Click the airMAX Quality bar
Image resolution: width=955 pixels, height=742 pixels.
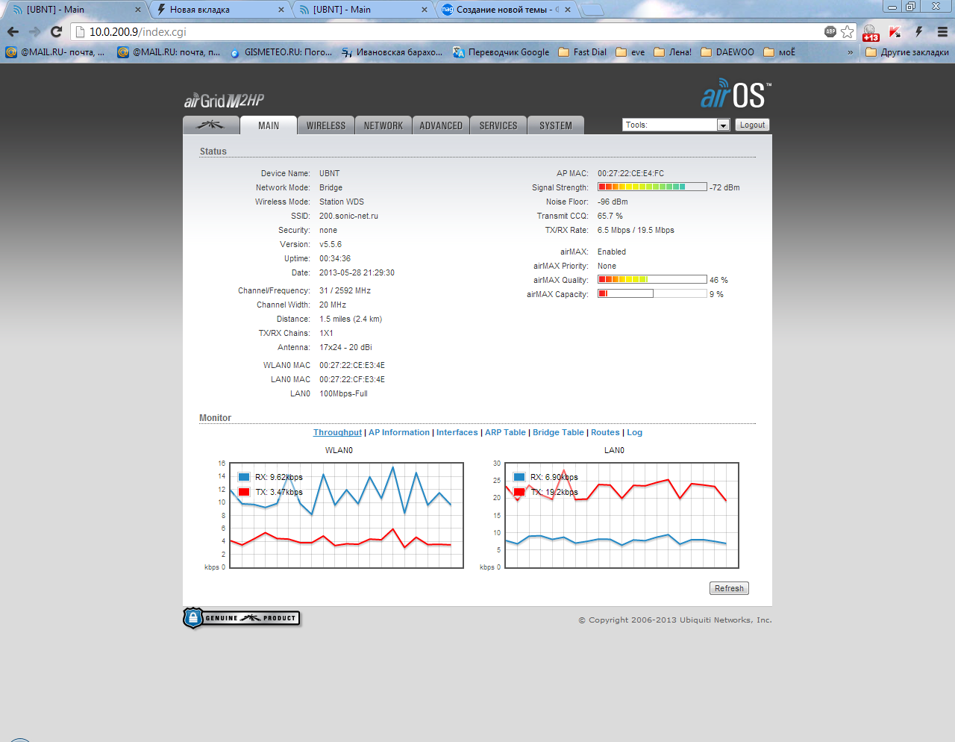[652, 279]
